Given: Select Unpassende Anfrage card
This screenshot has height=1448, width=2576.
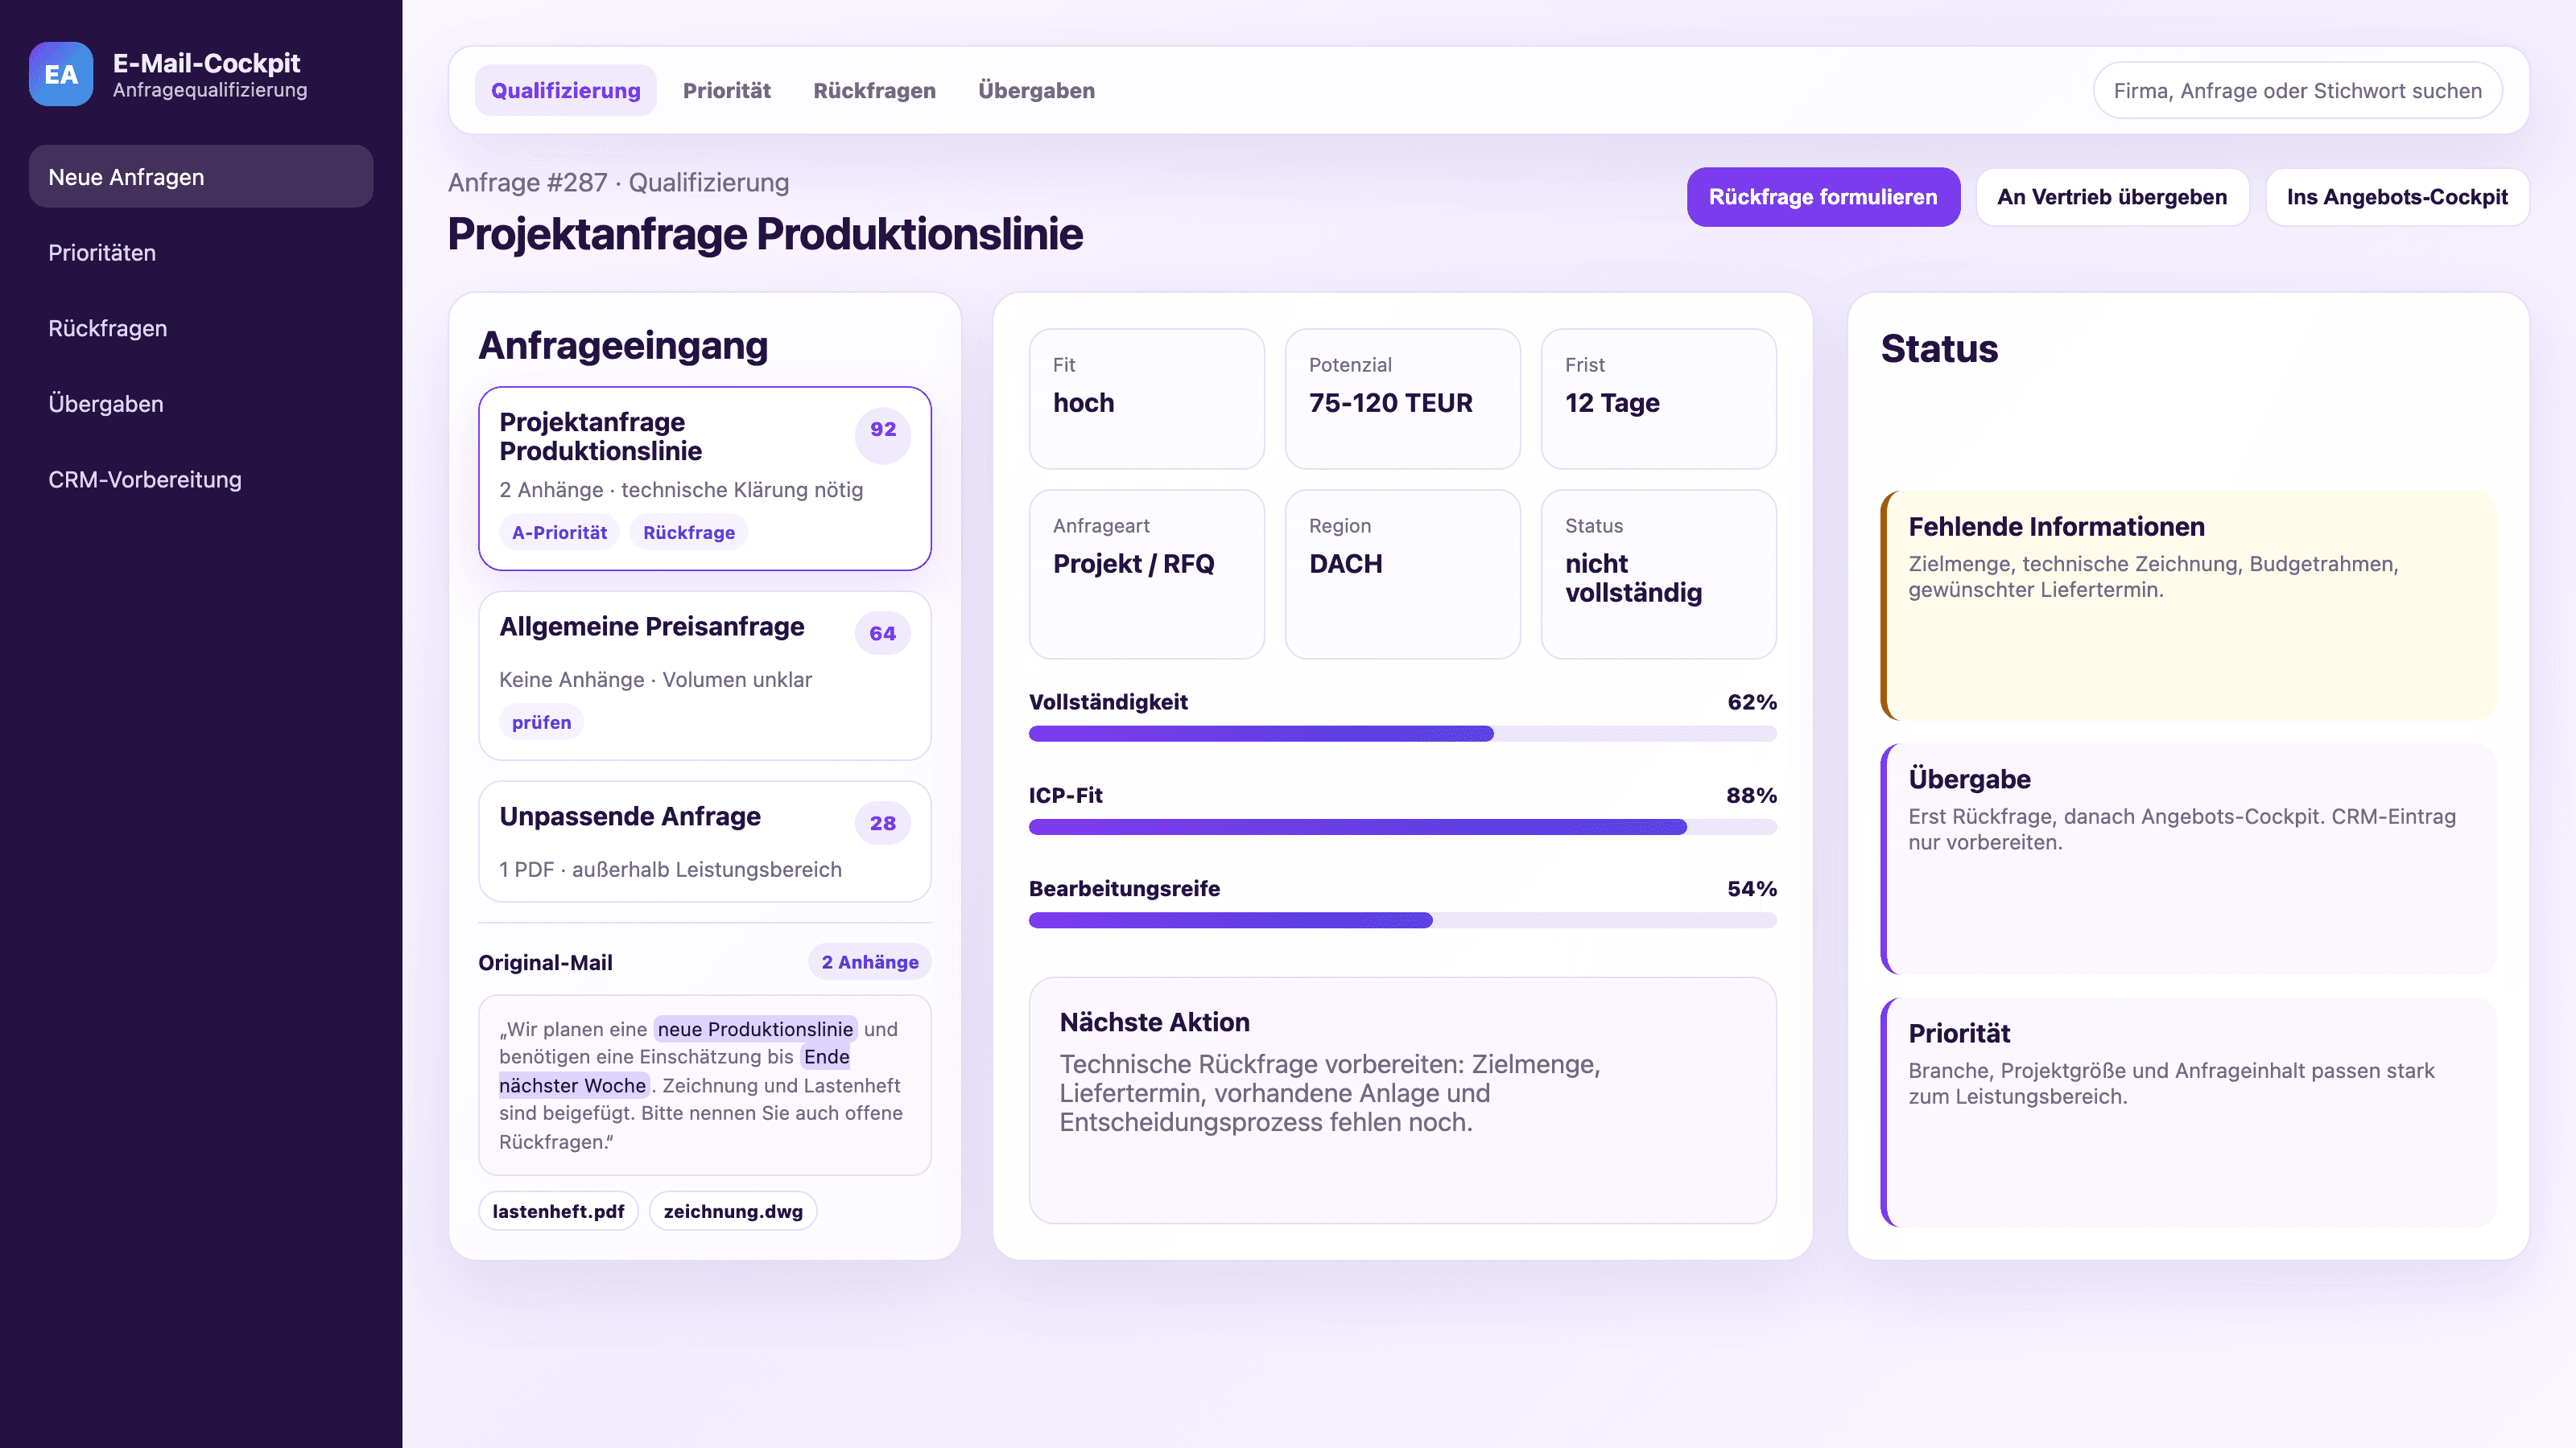Looking at the screenshot, I should pyautogui.click(x=705, y=841).
